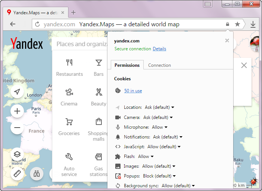262x191 pixels.
Task: Click the flamingo profile avatar
Action: 255,44
